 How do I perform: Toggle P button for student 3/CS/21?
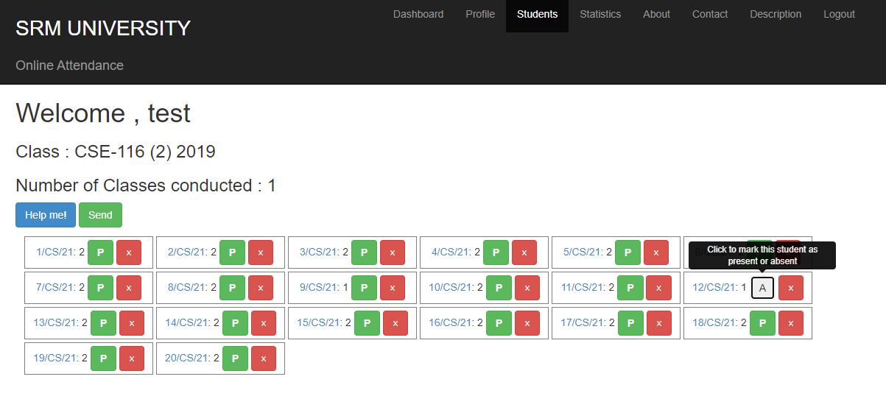pos(364,252)
